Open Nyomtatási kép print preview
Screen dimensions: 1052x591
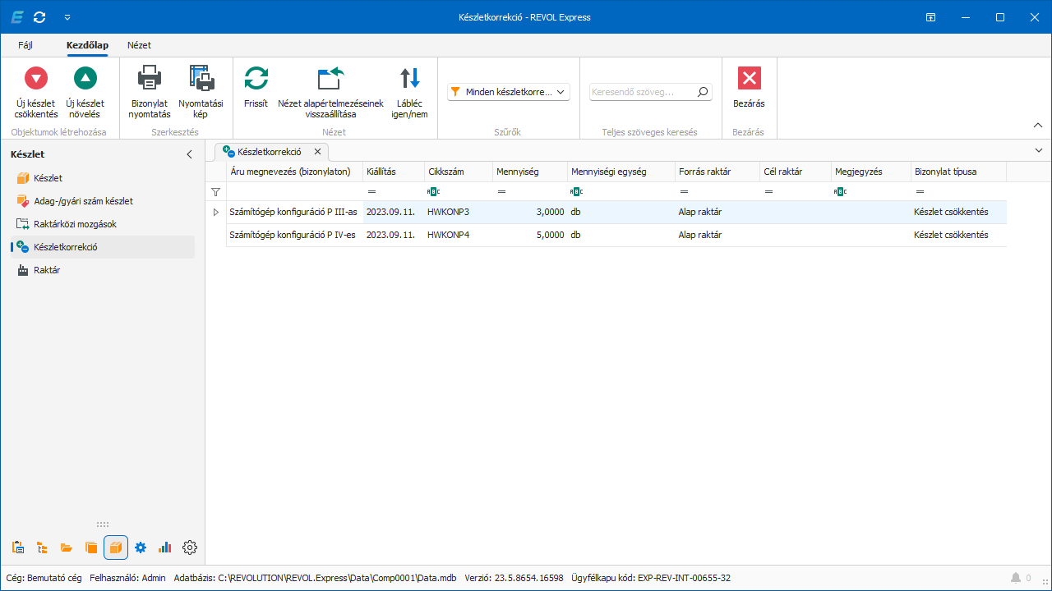(x=201, y=79)
